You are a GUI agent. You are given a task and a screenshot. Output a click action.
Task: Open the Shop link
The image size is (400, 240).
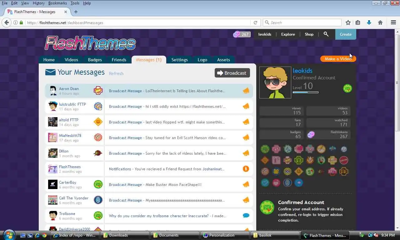click(x=309, y=34)
